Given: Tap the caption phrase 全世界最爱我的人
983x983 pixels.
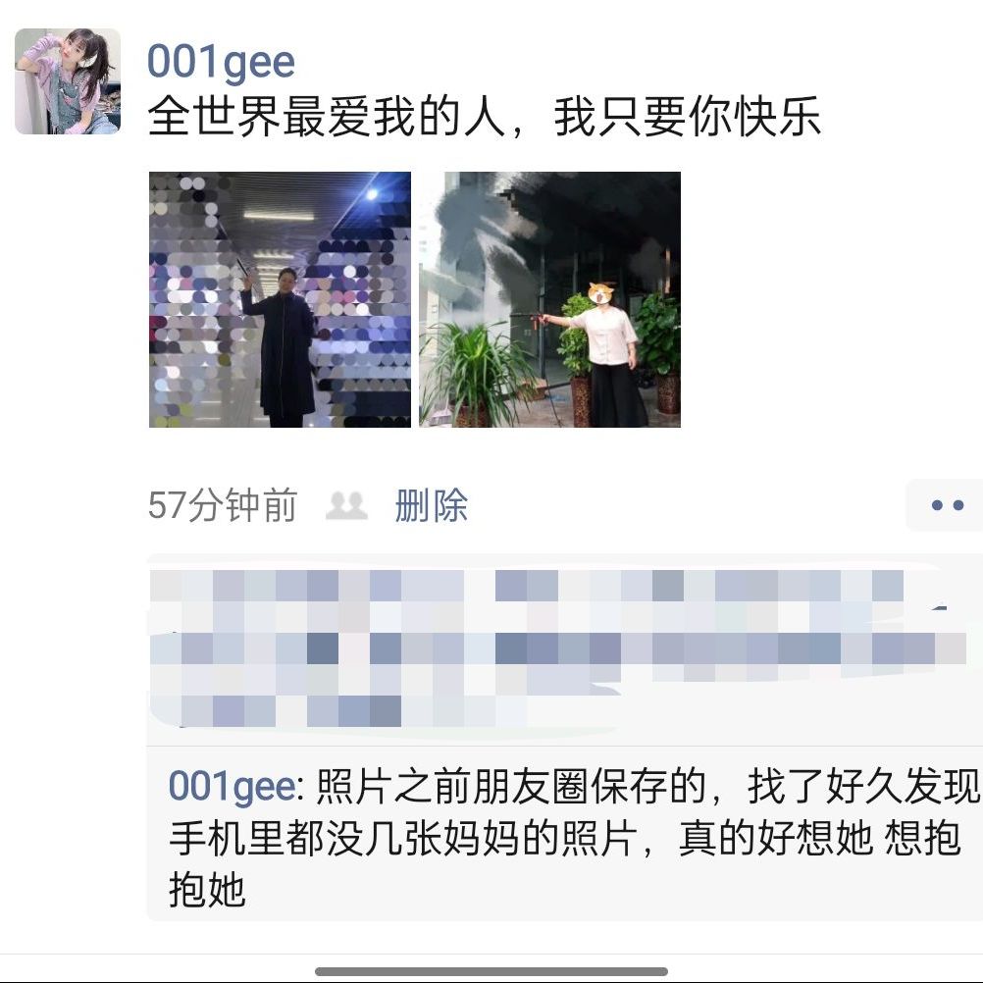Looking at the screenshot, I should coord(327,117).
